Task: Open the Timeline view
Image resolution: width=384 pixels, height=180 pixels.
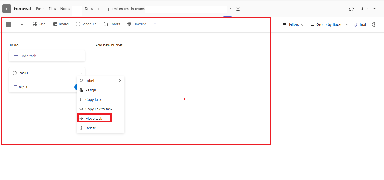Action: (x=137, y=24)
